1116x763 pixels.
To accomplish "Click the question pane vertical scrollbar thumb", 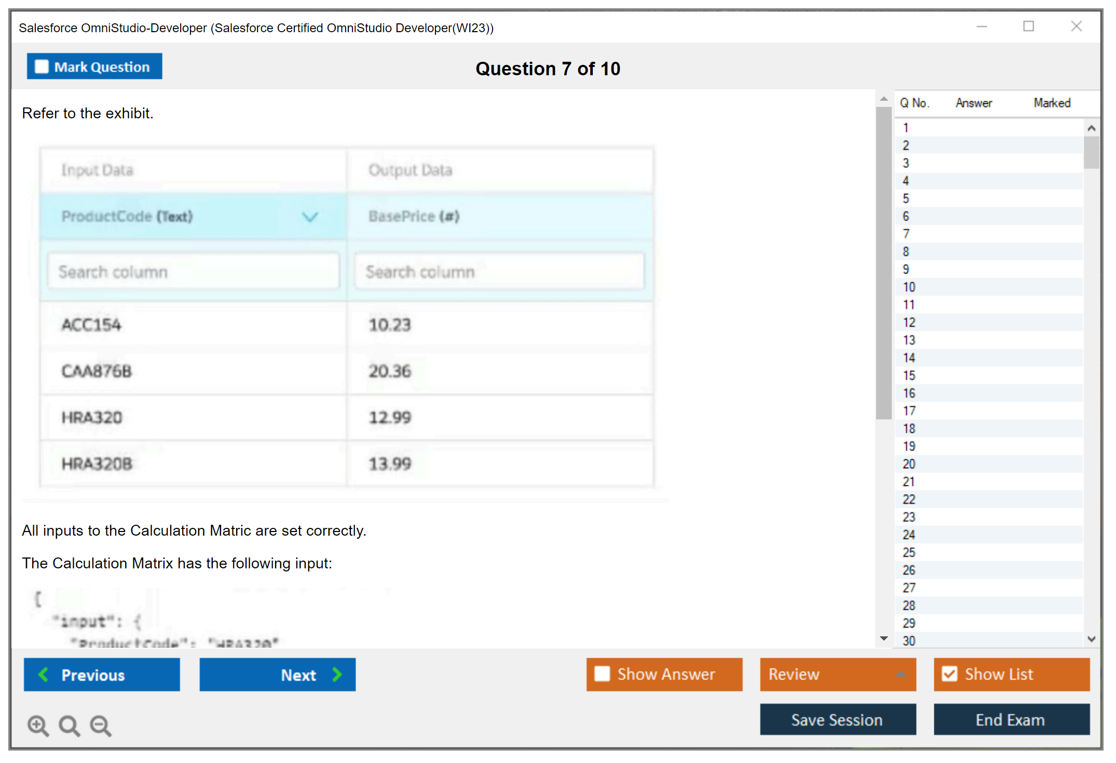I will tap(883, 262).
